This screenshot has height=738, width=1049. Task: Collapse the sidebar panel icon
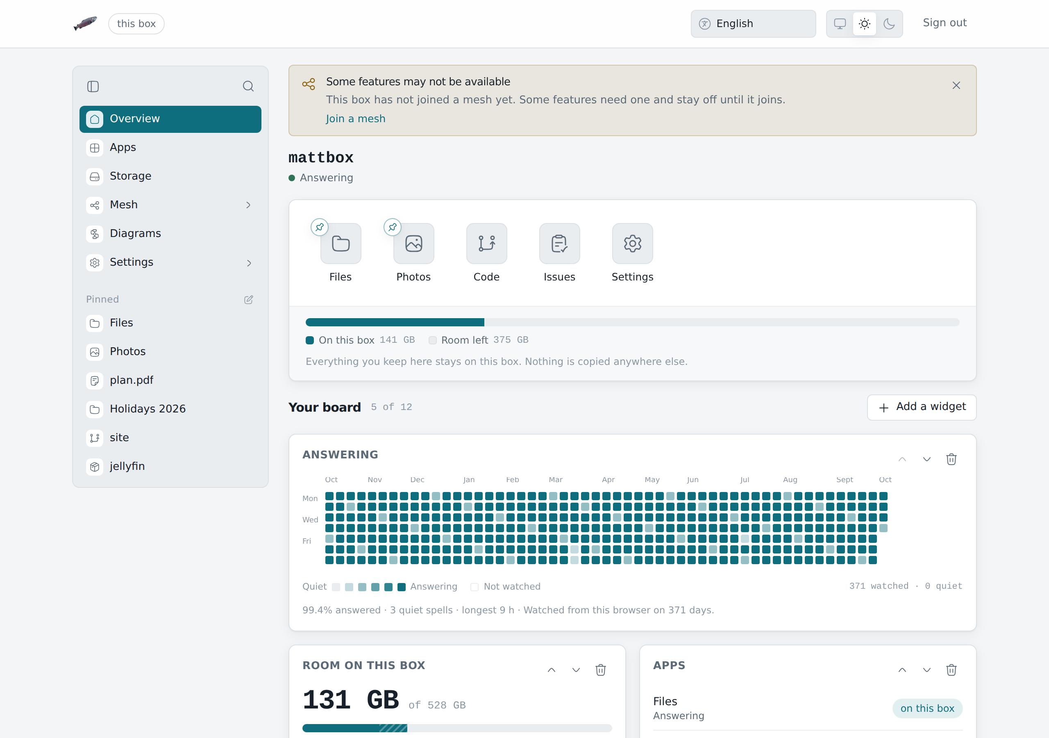pyautogui.click(x=93, y=87)
